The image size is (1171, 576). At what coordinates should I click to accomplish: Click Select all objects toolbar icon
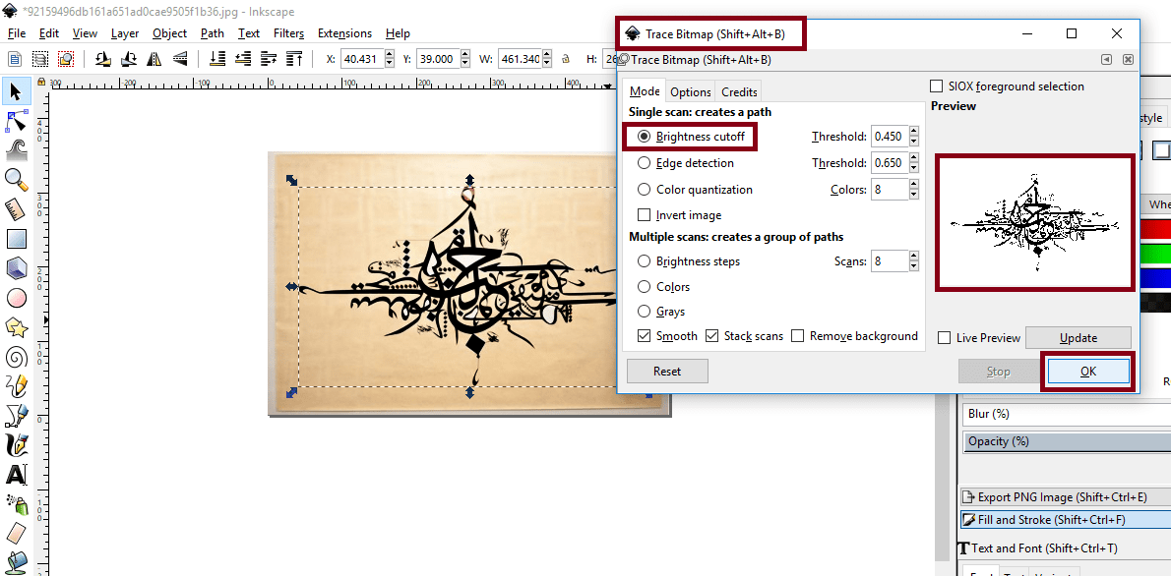click(x=14, y=58)
